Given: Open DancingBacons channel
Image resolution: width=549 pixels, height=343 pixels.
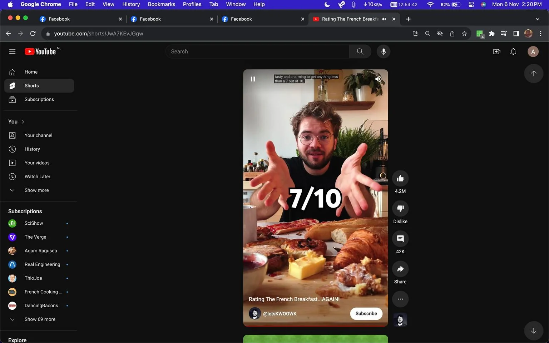Looking at the screenshot, I should click(39, 305).
